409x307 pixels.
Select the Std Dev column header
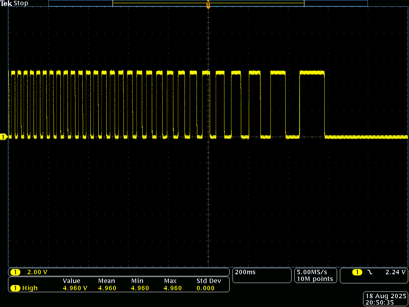click(x=208, y=281)
